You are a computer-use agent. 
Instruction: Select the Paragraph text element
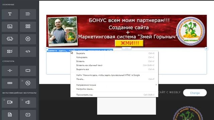coord(28,14)
